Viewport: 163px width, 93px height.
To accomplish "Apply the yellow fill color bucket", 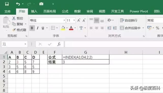I will 63,28.
